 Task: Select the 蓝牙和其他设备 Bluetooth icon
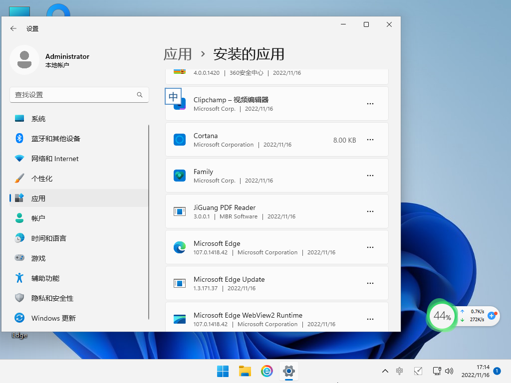[20, 139]
